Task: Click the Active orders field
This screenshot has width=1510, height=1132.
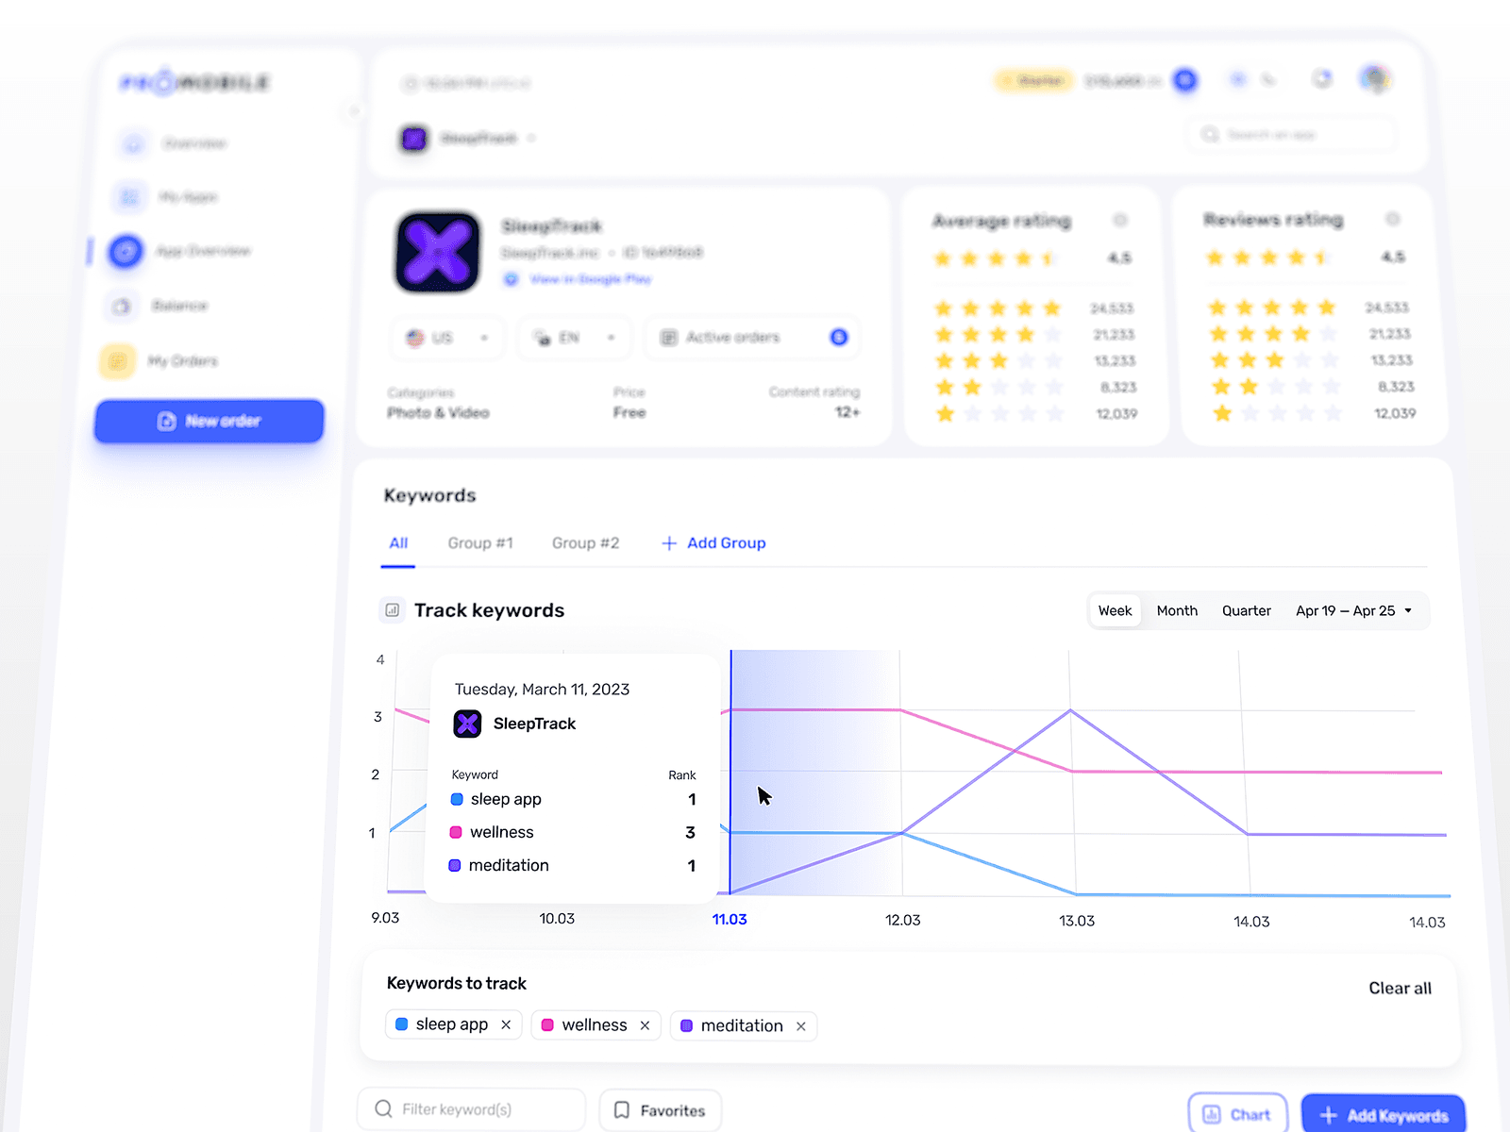Action: pyautogui.click(x=752, y=338)
